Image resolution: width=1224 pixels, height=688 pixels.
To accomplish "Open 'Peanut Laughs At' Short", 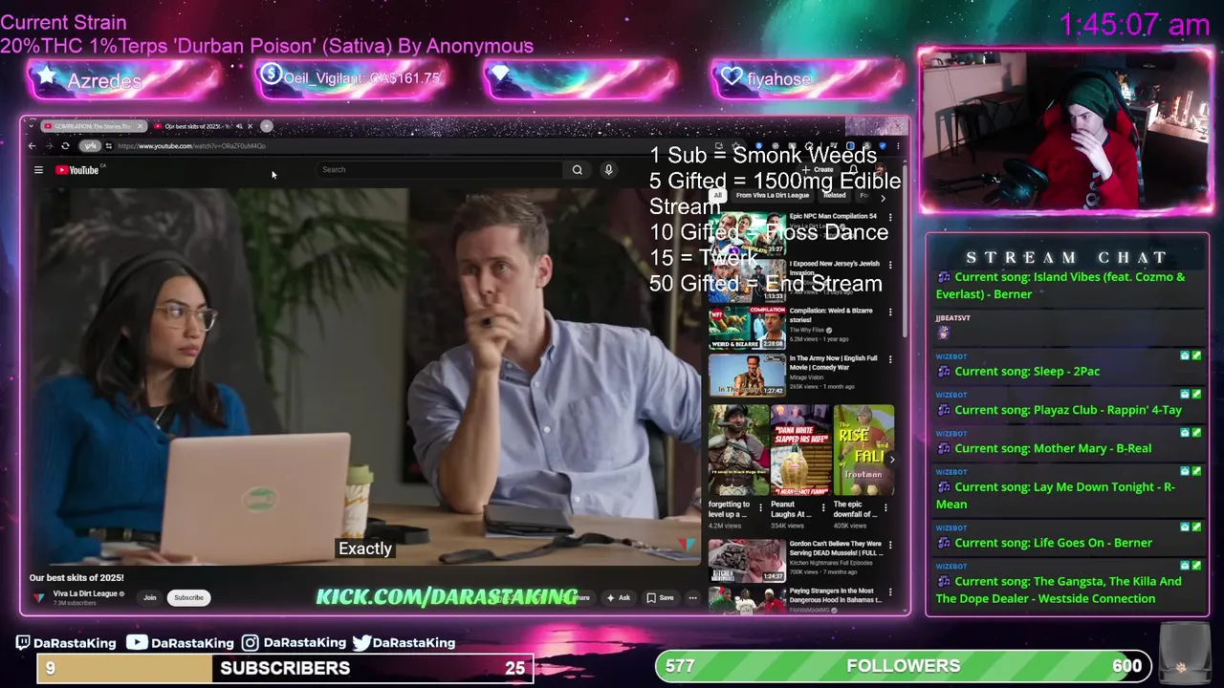I will tap(800, 450).
